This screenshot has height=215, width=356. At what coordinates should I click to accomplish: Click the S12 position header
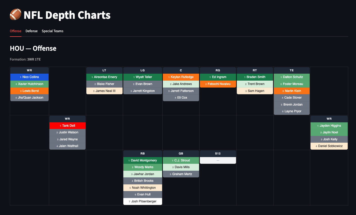pyautogui.click(x=218, y=153)
